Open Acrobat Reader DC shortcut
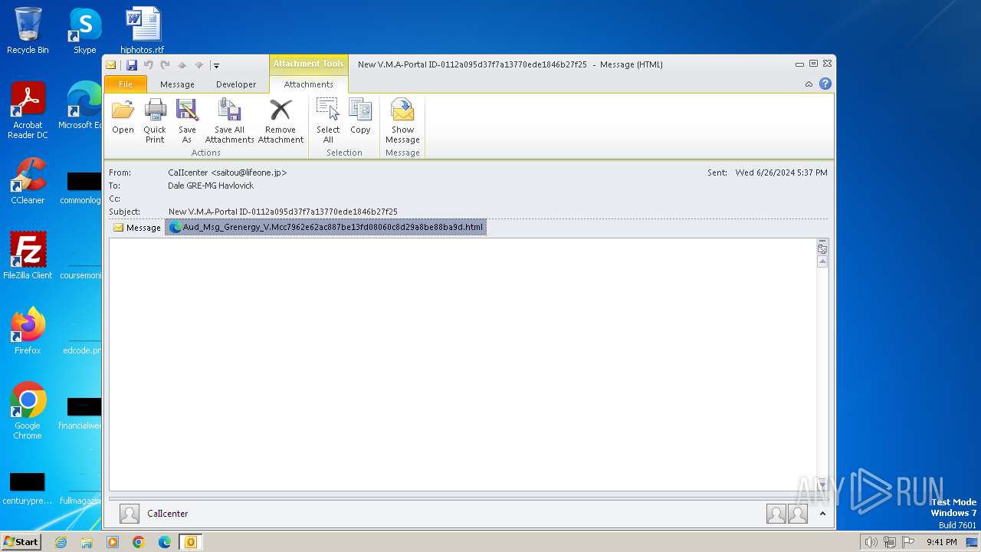 (28, 110)
